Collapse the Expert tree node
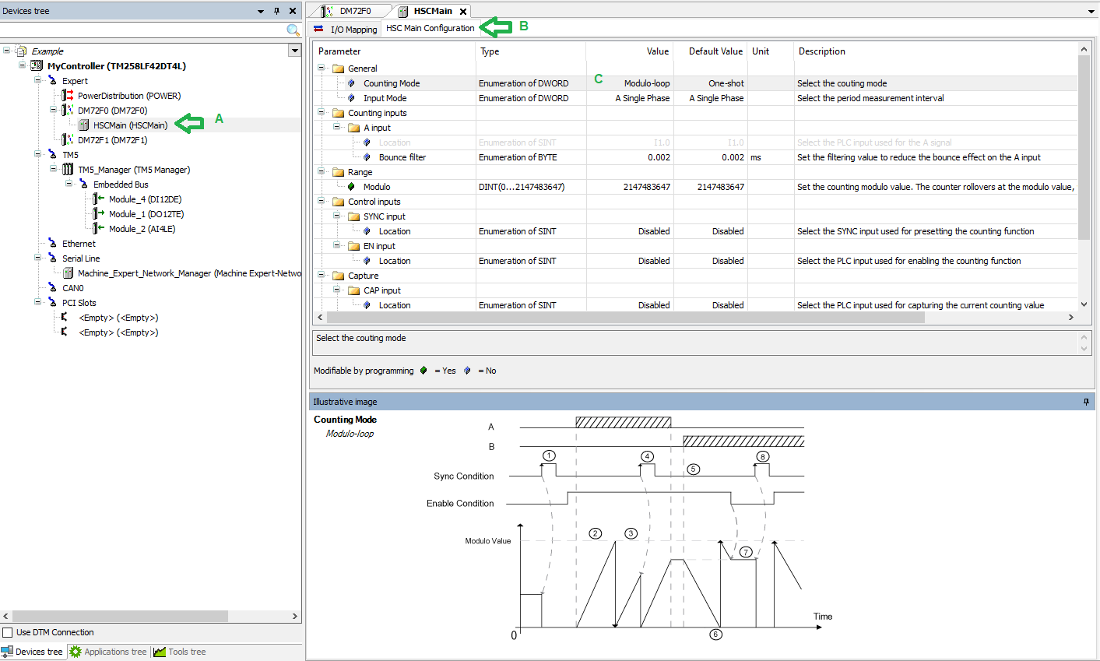 click(x=38, y=80)
